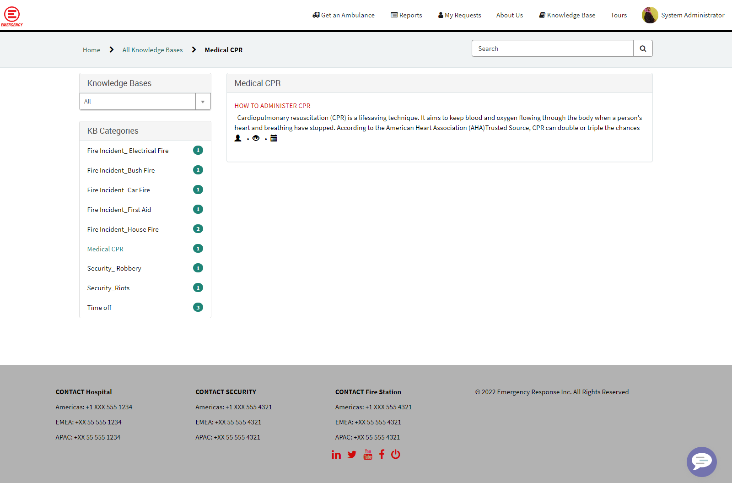Open the Twitter footer icon
This screenshot has height=483, width=732.
click(352, 455)
